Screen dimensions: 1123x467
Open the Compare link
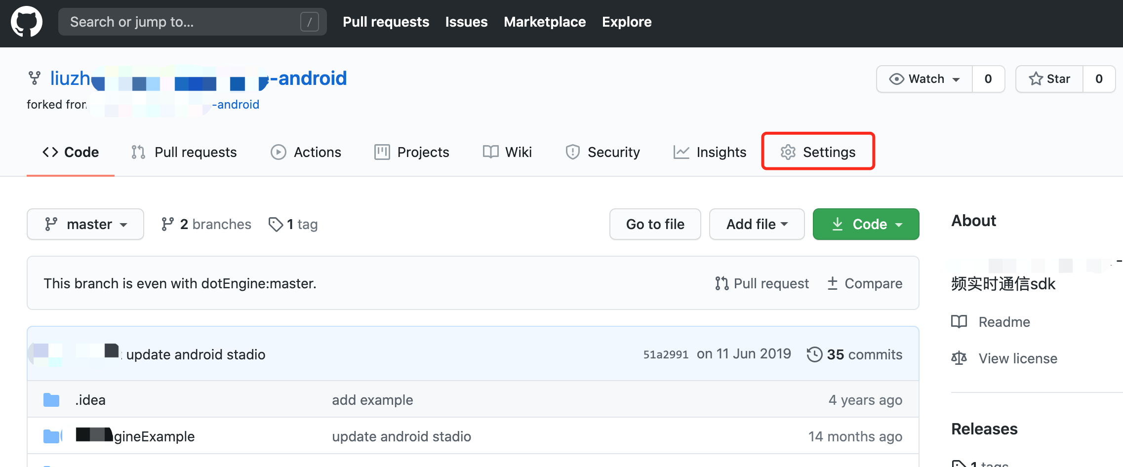pyautogui.click(x=865, y=283)
